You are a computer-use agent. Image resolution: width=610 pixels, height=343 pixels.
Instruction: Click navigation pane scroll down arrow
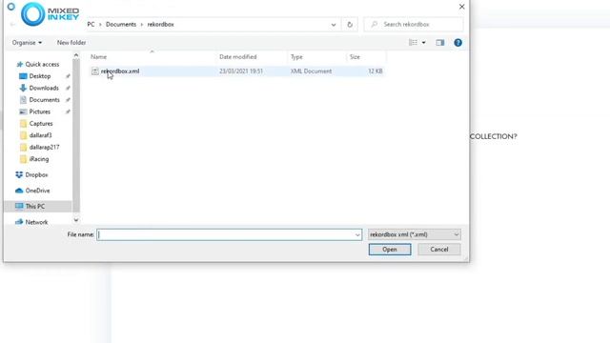tap(76, 220)
